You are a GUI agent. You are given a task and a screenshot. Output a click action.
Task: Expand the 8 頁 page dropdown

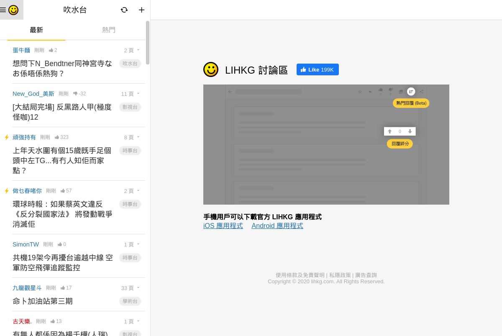[132, 137]
